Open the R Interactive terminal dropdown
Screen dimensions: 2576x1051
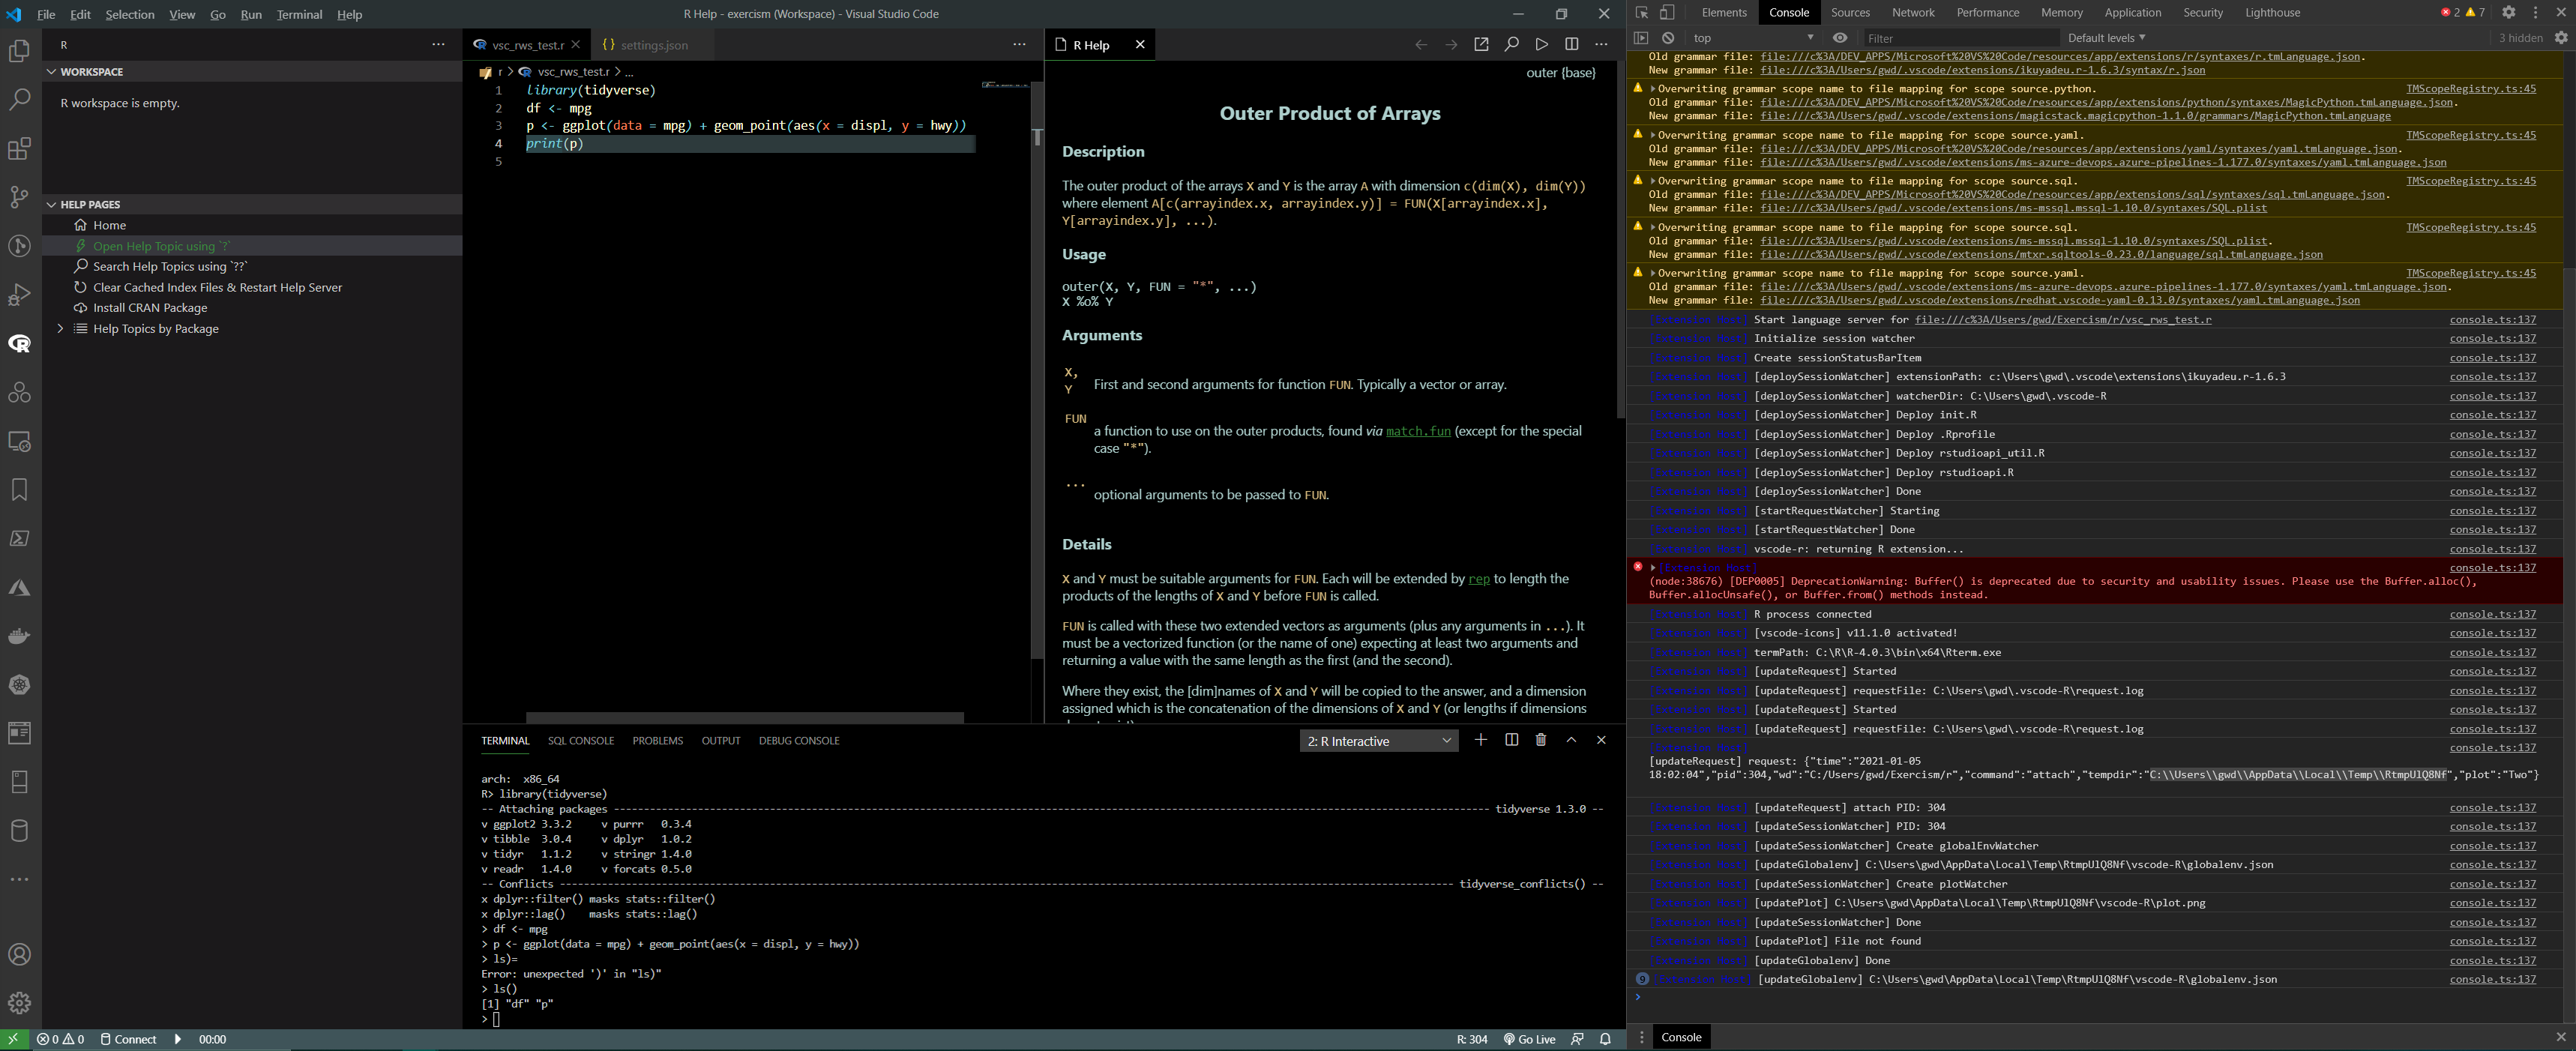1379,741
